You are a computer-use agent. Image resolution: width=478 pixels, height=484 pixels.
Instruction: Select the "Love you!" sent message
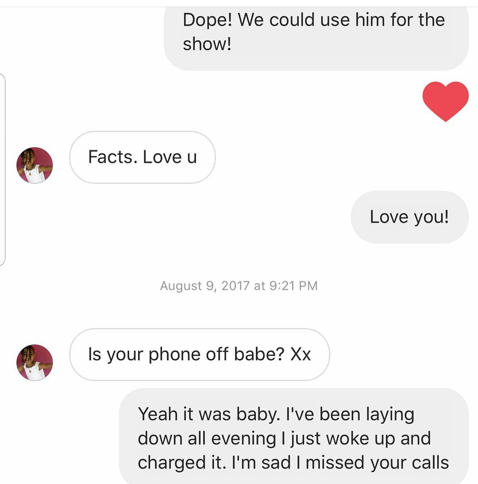point(410,217)
